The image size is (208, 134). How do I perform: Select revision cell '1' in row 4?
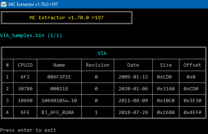(x=96, y=113)
